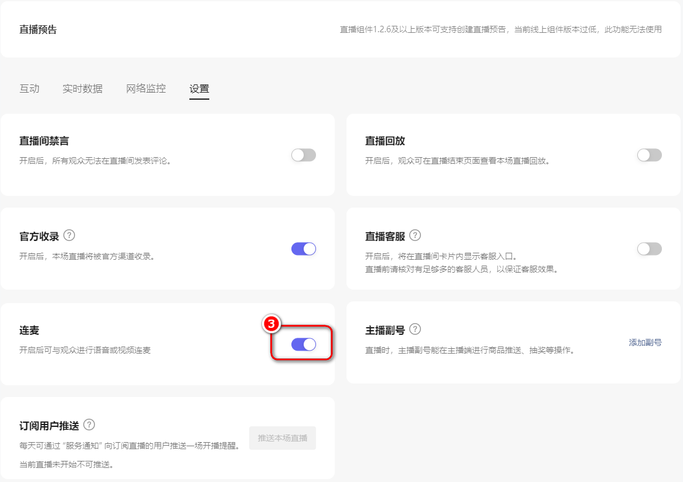Turn on 直播回放 toggle
683x482 pixels.
pos(649,155)
